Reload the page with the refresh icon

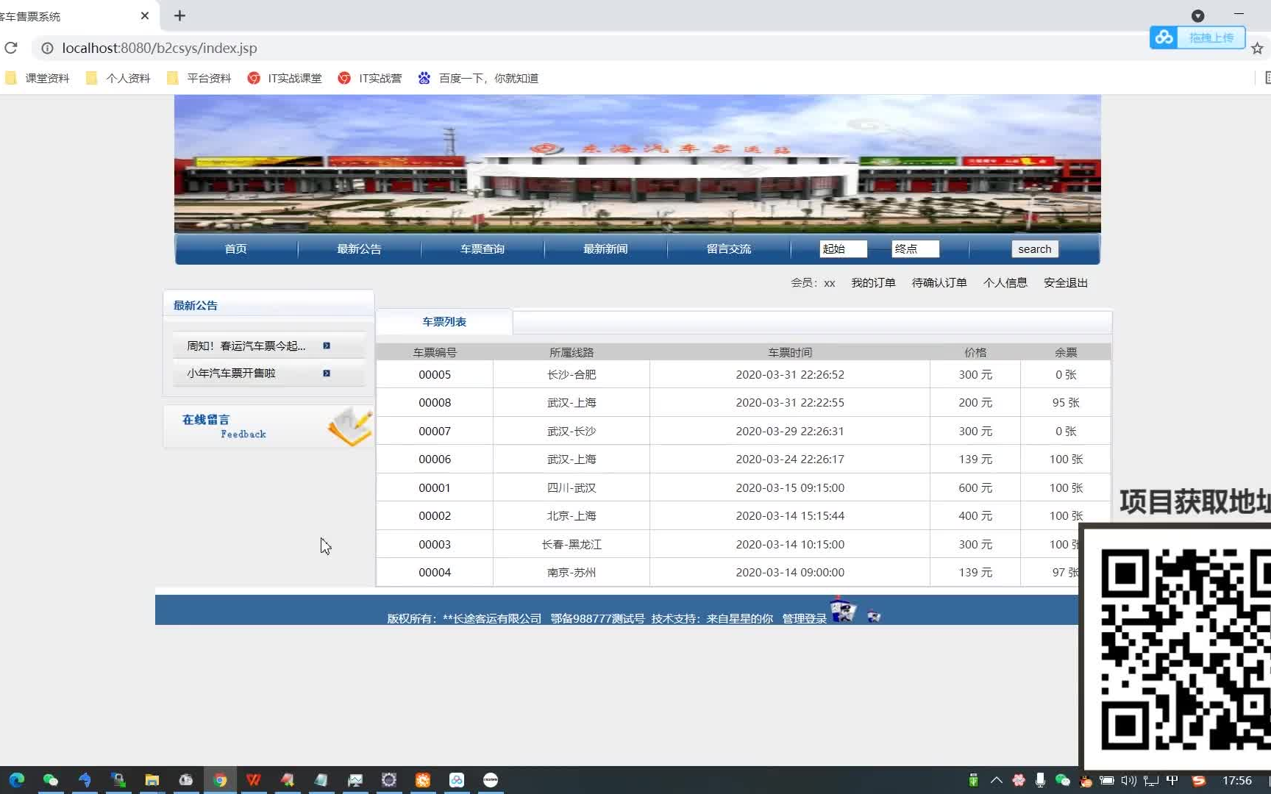11,48
